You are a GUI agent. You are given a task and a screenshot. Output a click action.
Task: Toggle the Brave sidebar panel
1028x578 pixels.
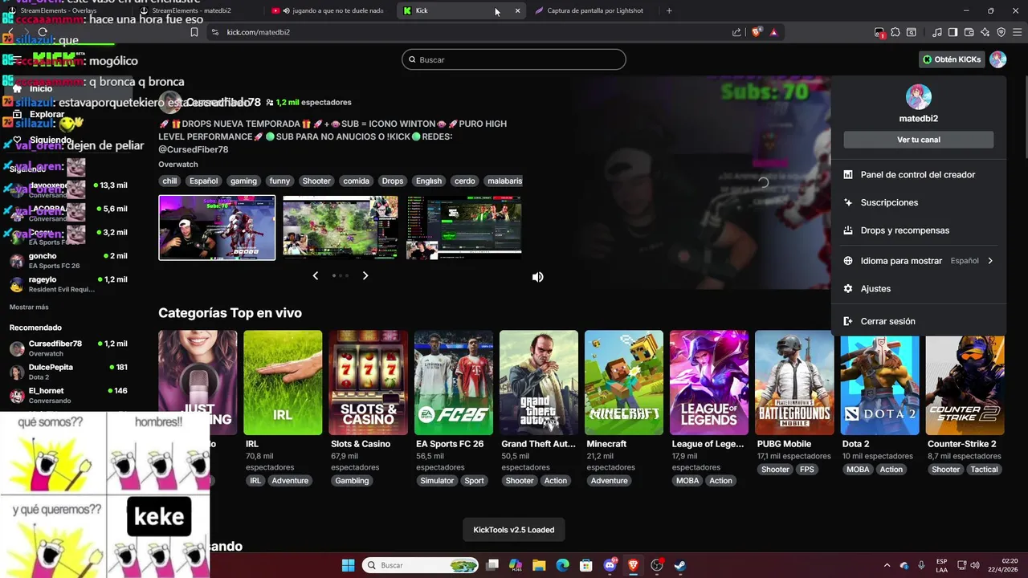coord(953,32)
